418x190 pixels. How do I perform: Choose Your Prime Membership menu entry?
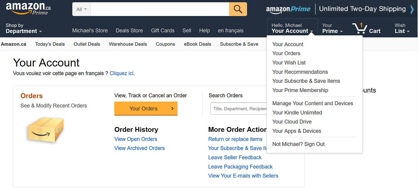tap(300, 90)
